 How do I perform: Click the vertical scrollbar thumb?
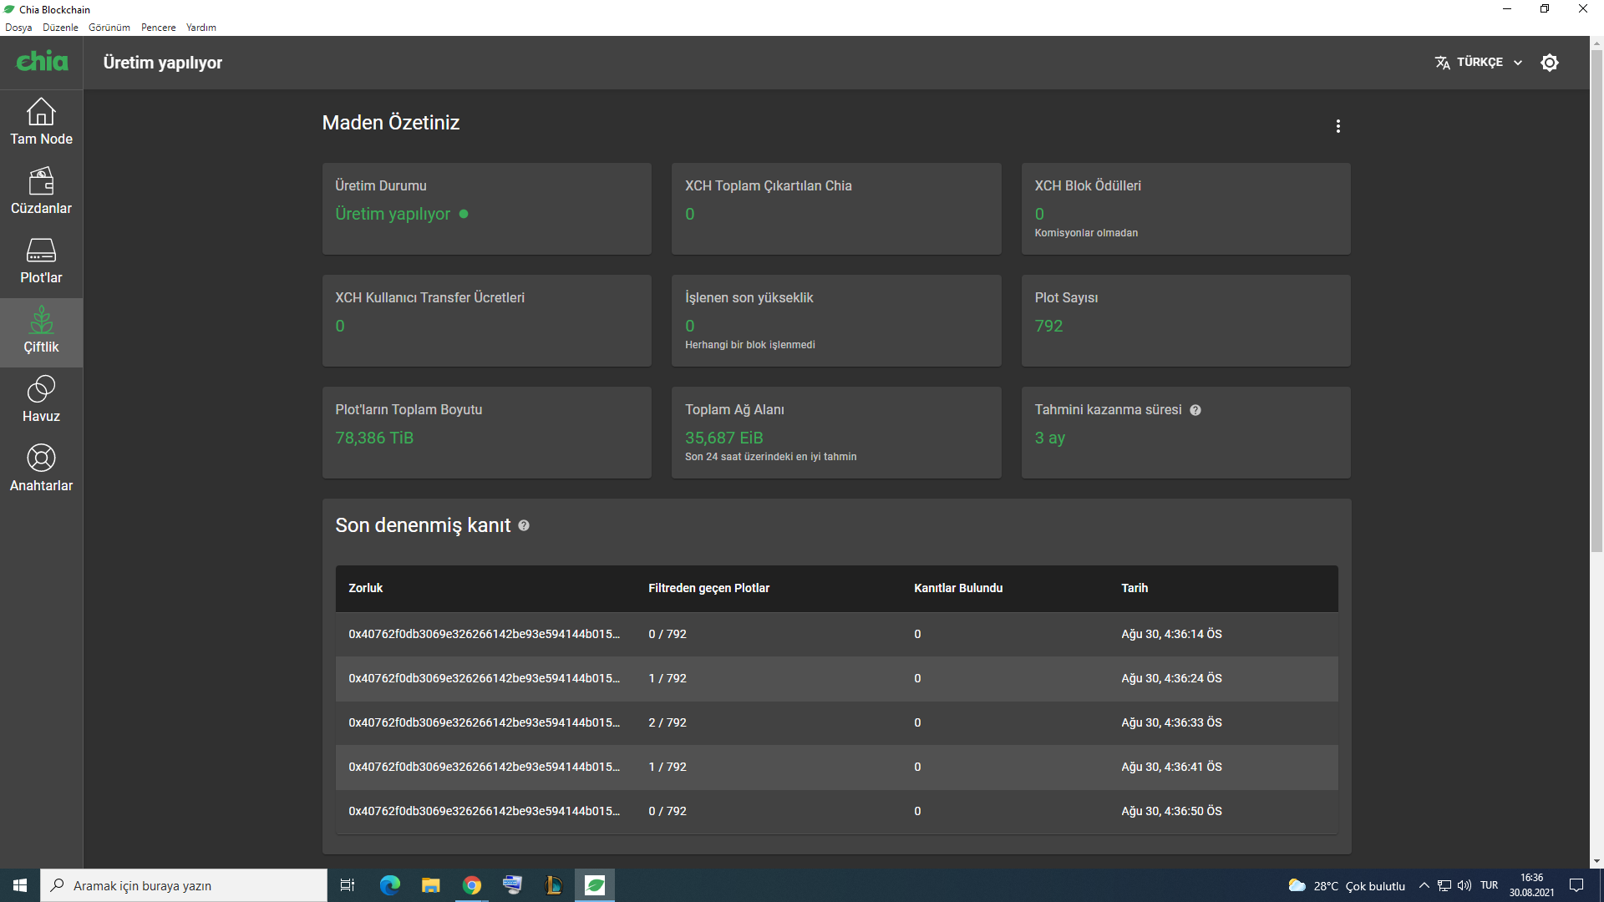point(1596,301)
